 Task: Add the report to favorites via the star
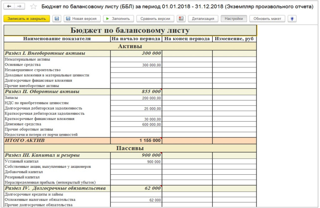click(33, 7)
